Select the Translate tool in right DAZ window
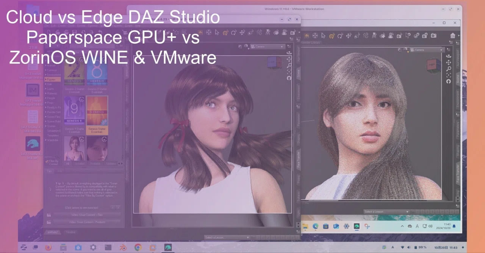 (x=348, y=35)
